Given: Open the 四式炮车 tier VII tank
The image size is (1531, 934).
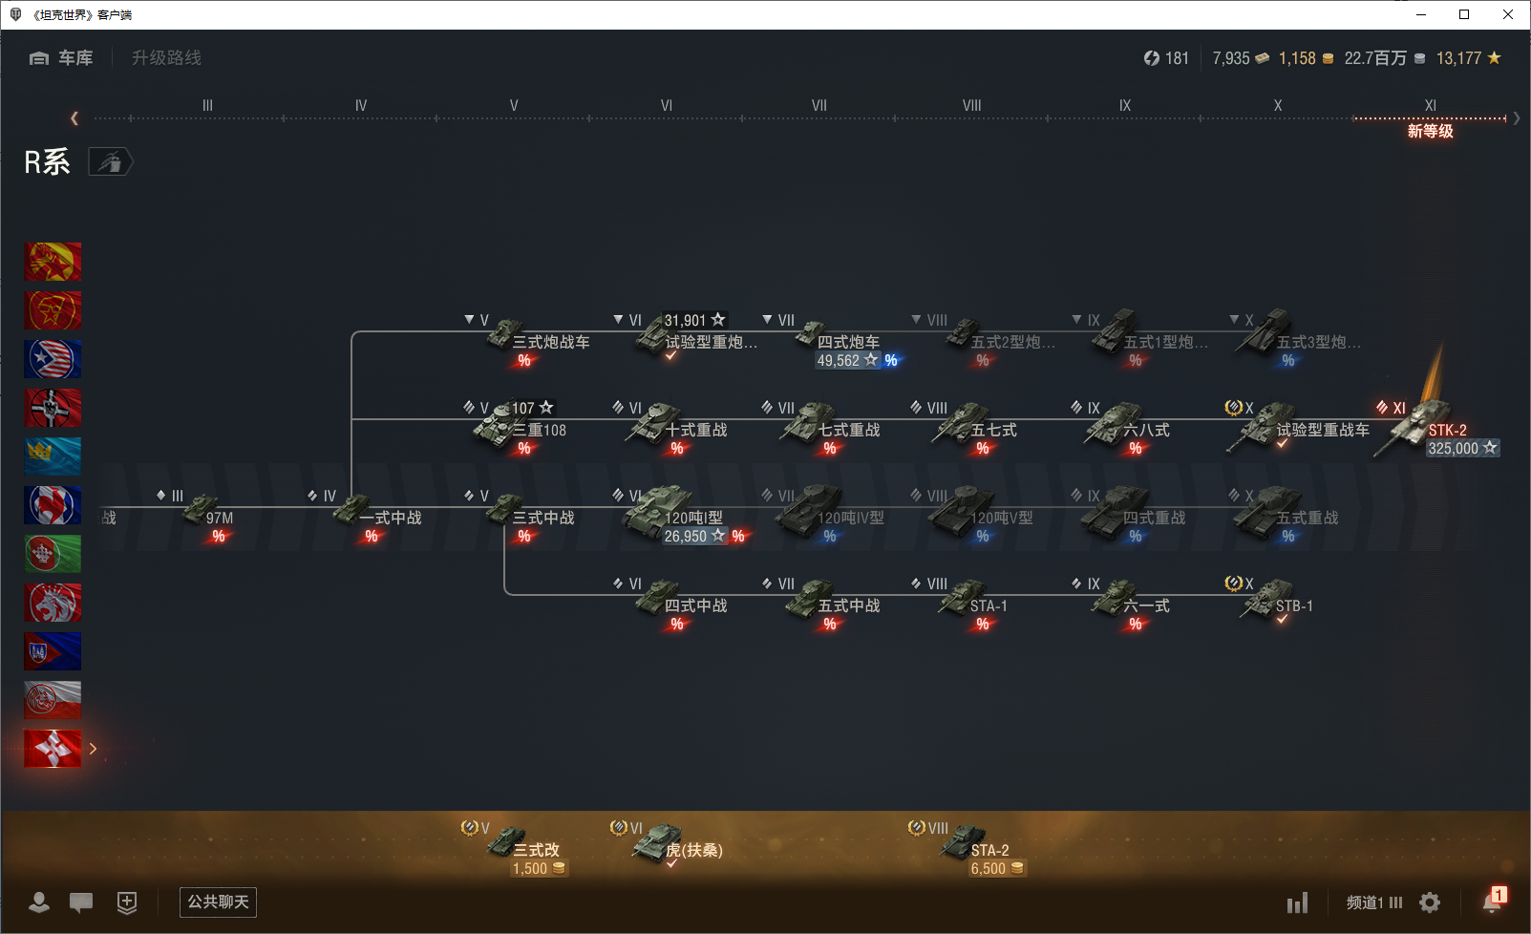Looking at the screenshot, I should (831, 341).
